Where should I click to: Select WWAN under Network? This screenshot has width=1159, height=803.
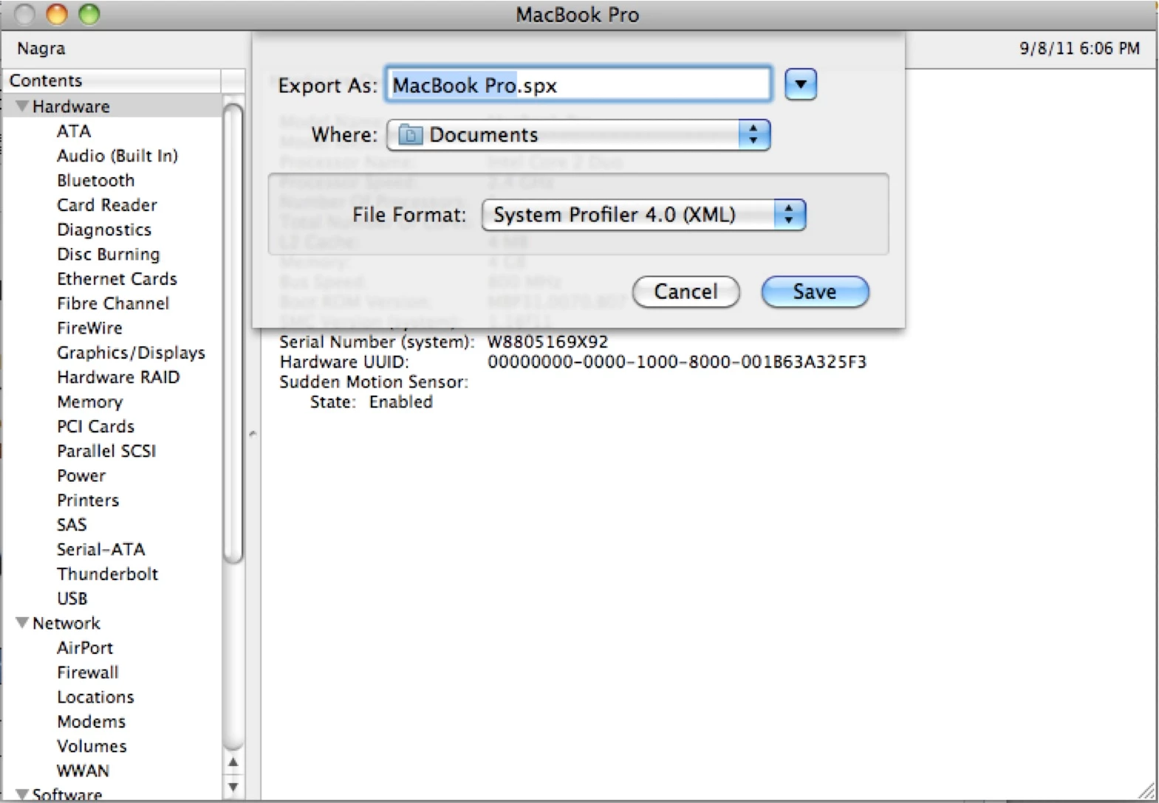(83, 771)
